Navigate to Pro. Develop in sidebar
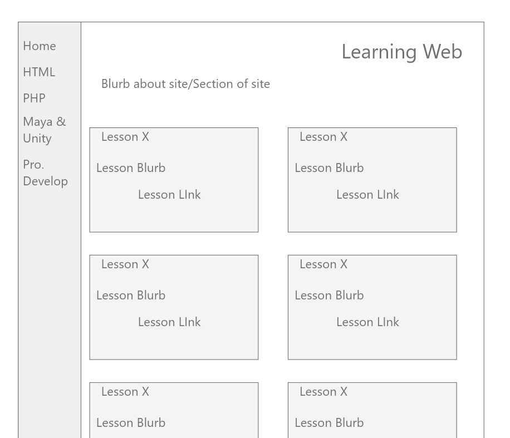The width and height of the screenshot is (510, 438). (45, 173)
